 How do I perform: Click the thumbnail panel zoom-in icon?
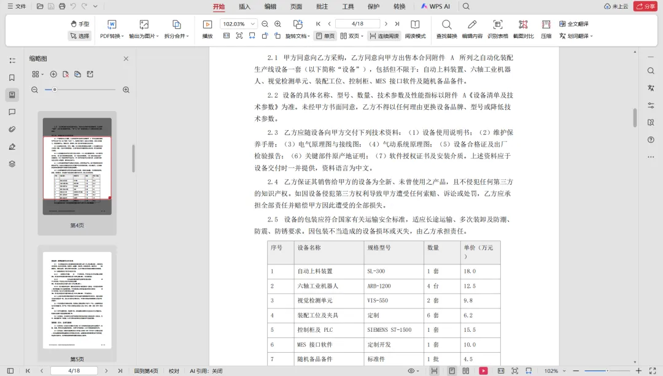tap(126, 90)
